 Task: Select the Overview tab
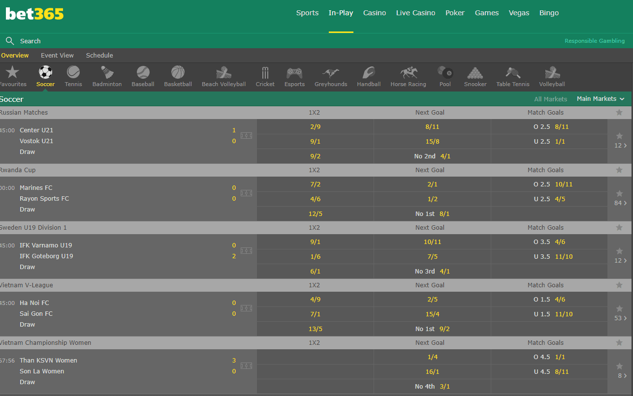pos(15,56)
